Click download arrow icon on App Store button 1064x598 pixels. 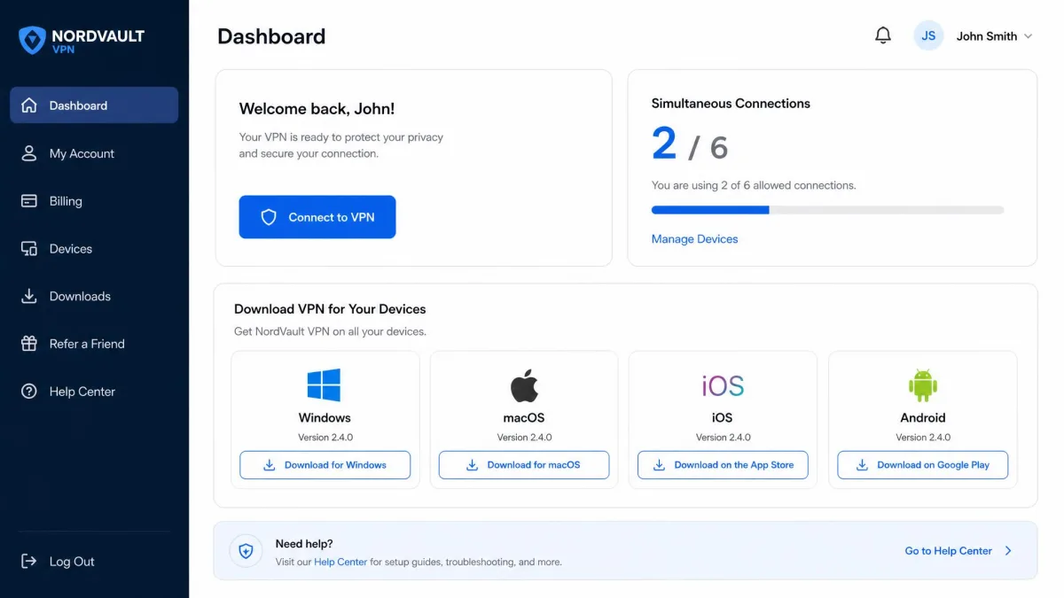tap(659, 465)
